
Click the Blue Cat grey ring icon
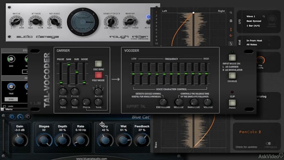28,117
